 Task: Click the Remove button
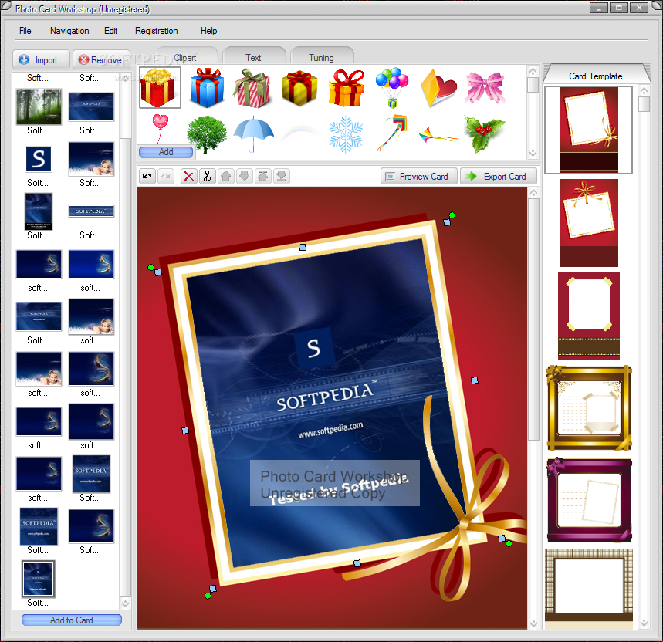[x=100, y=60]
